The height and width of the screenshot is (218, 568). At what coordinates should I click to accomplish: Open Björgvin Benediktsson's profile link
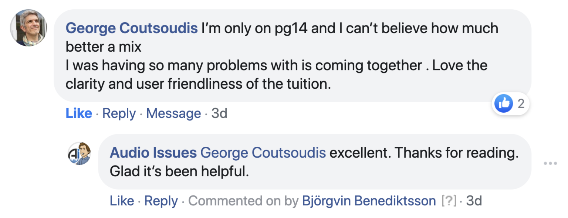pyautogui.click(x=369, y=201)
